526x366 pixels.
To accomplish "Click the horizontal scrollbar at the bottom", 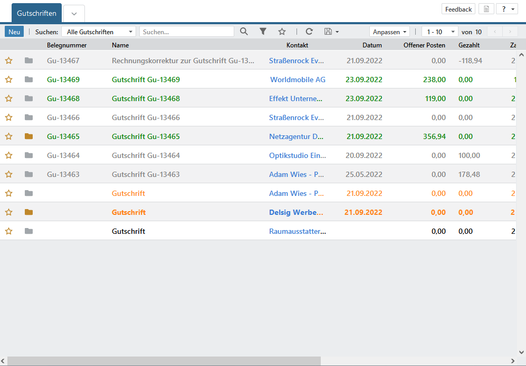I will coord(164,361).
